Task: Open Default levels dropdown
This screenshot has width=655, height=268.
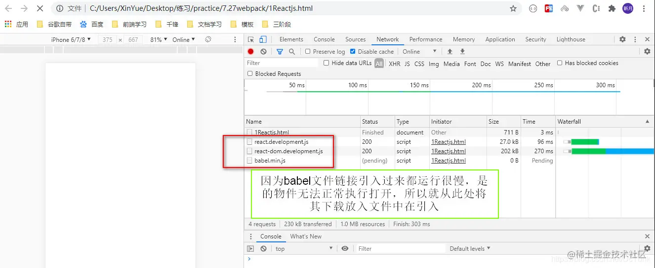Action: pos(470,249)
